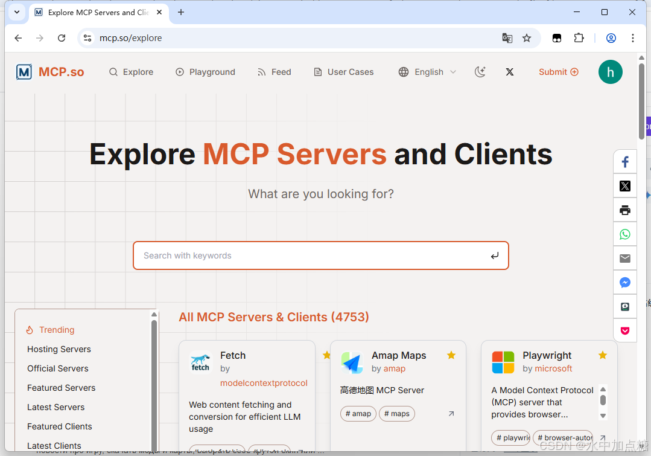The height and width of the screenshot is (456, 651).
Task: Open the Amap Maps card title
Action: point(399,355)
